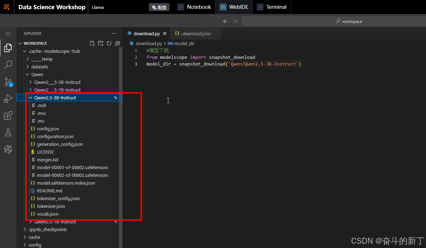Open the Explorer activity bar icon

coord(8,48)
